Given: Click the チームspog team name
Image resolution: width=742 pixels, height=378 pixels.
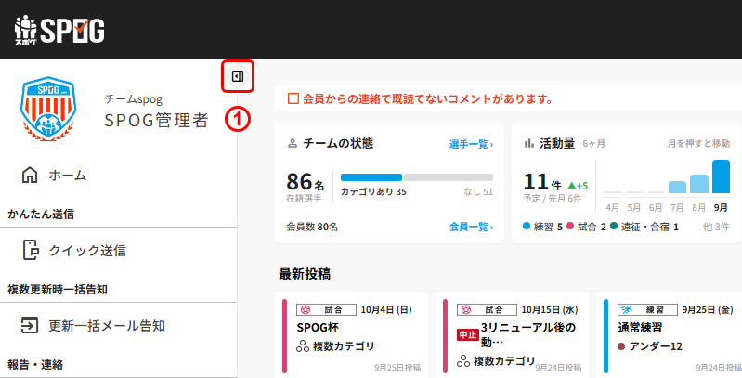Looking at the screenshot, I should 134,99.
